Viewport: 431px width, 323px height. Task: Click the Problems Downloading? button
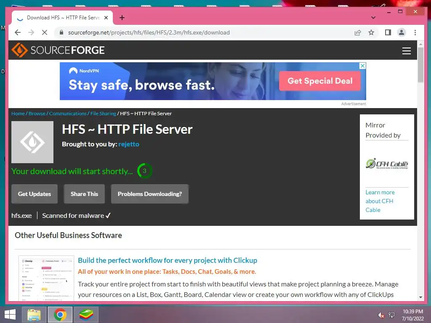click(150, 194)
